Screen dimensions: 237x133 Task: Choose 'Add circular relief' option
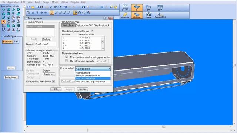93,79
